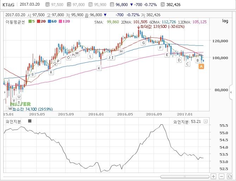This screenshot has height=181, width=236.
Task: Click the header closing price 96,800
Action: point(122,5)
